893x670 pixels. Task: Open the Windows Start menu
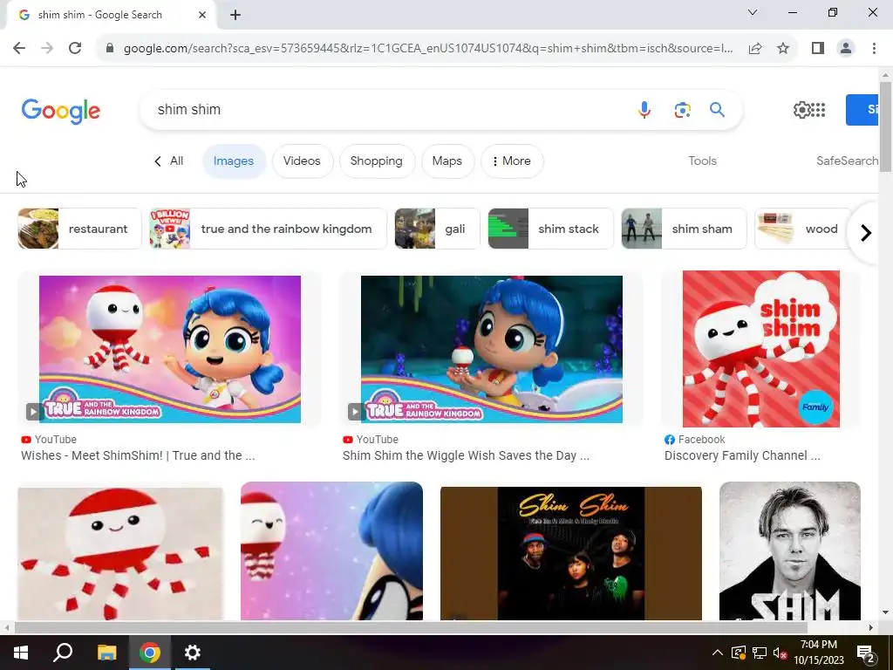(21, 653)
